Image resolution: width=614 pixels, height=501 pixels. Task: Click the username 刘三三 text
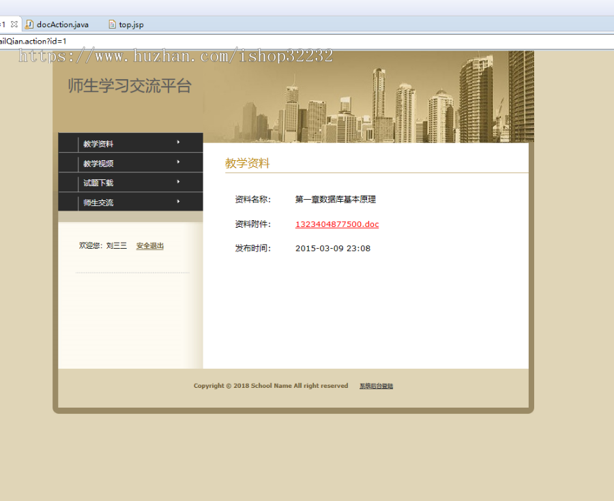116,245
